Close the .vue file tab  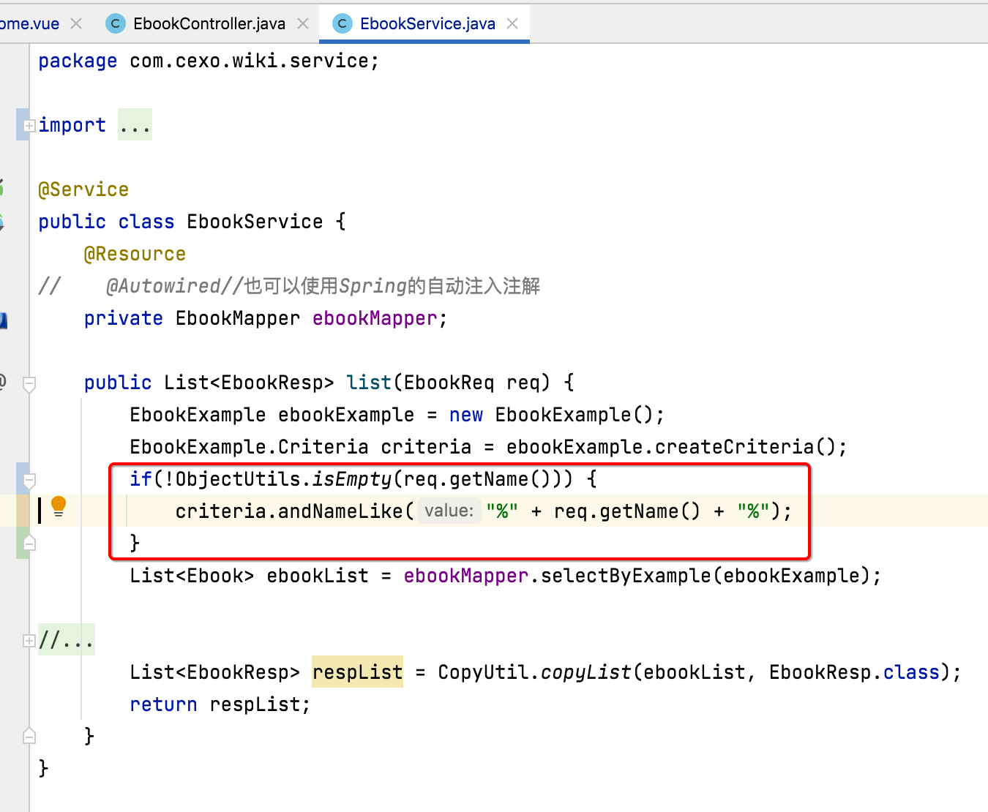[76, 23]
